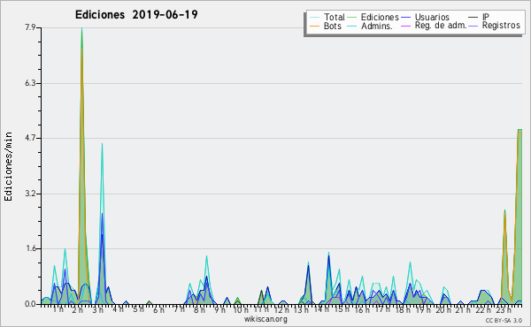Screen dimensions: 531x327
Task: Click the '1 h' x-axis tick label
Action: pos(58,309)
